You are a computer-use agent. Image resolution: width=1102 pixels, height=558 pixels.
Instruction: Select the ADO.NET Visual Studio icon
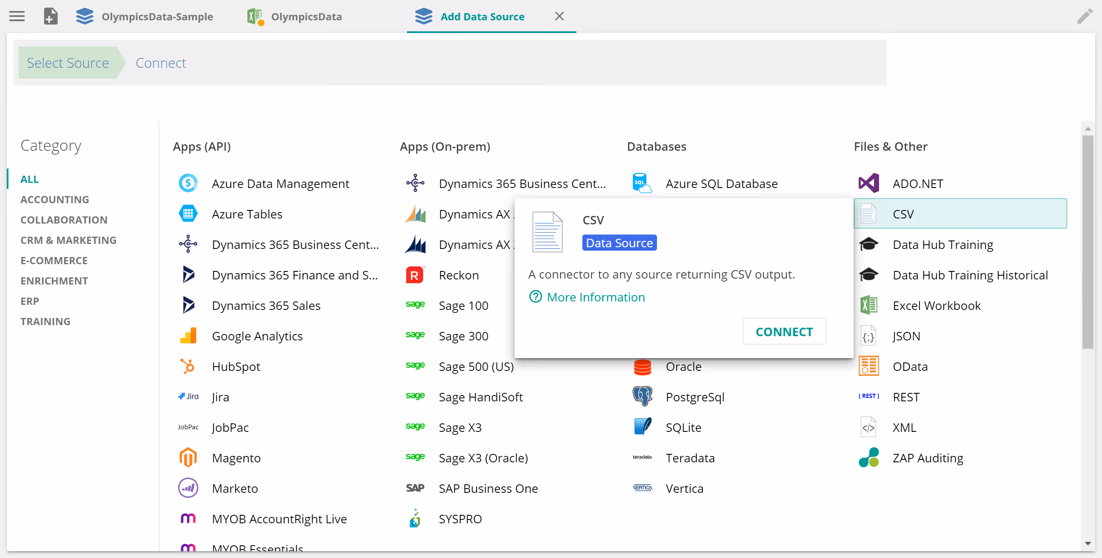(x=868, y=183)
